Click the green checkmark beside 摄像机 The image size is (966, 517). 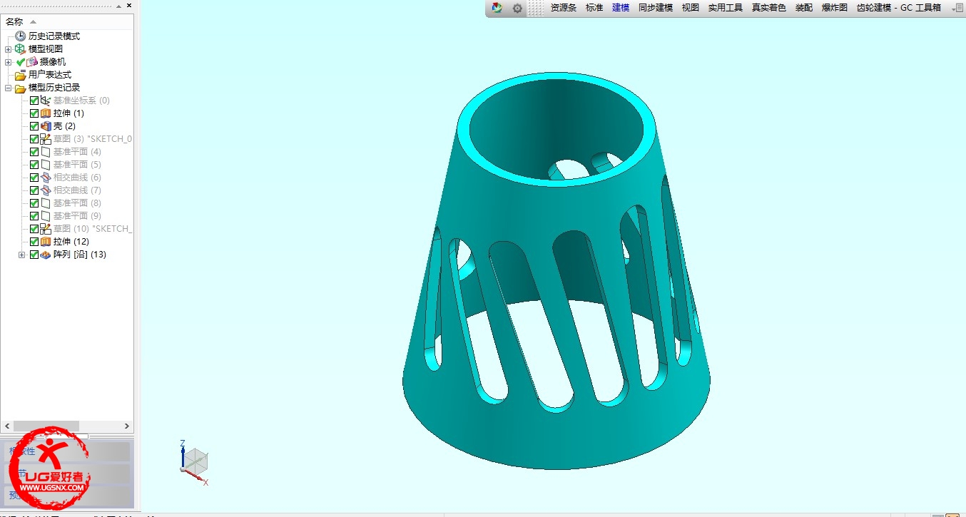click(20, 62)
